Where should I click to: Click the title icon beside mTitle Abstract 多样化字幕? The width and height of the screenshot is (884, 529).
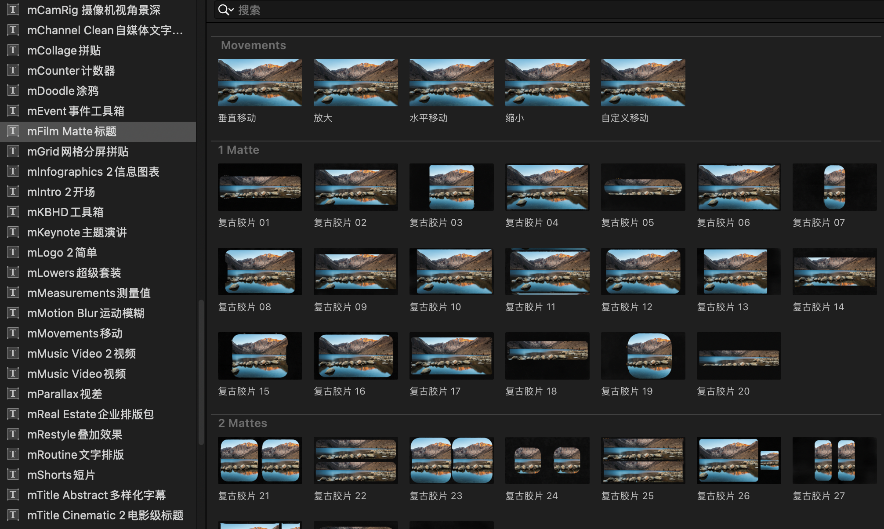pyautogui.click(x=13, y=495)
